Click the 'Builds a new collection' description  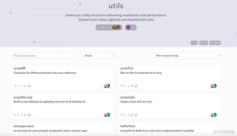tap(50, 102)
